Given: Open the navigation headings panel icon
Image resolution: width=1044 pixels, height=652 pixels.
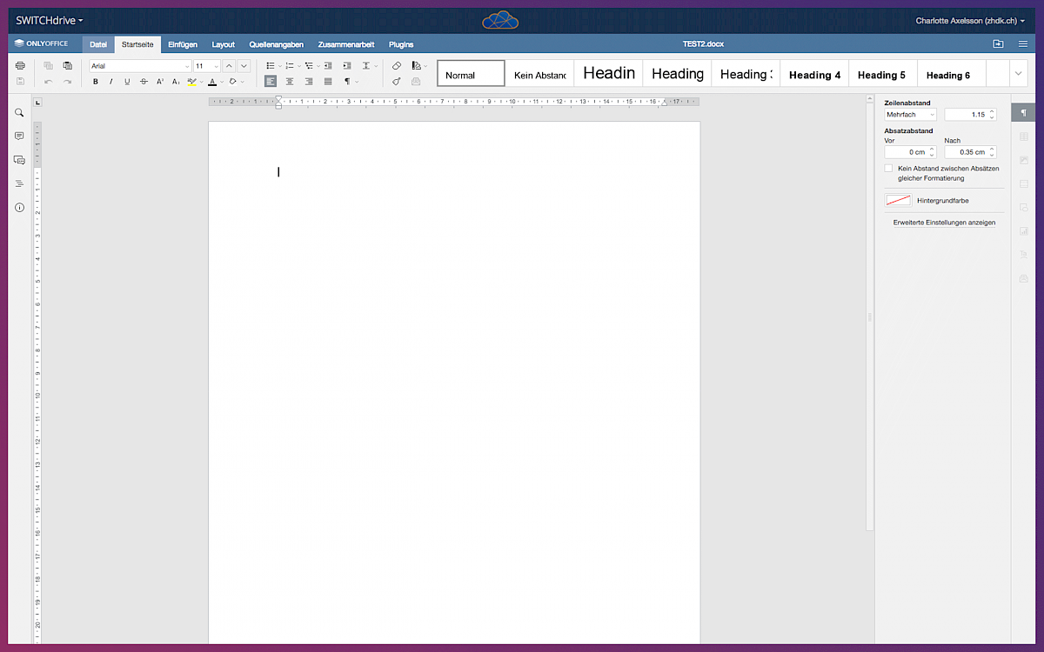Looking at the screenshot, I should point(19,183).
